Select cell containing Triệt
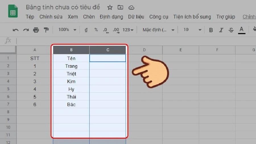Image resolution: width=256 pixels, height=144 pixels. 71,74
